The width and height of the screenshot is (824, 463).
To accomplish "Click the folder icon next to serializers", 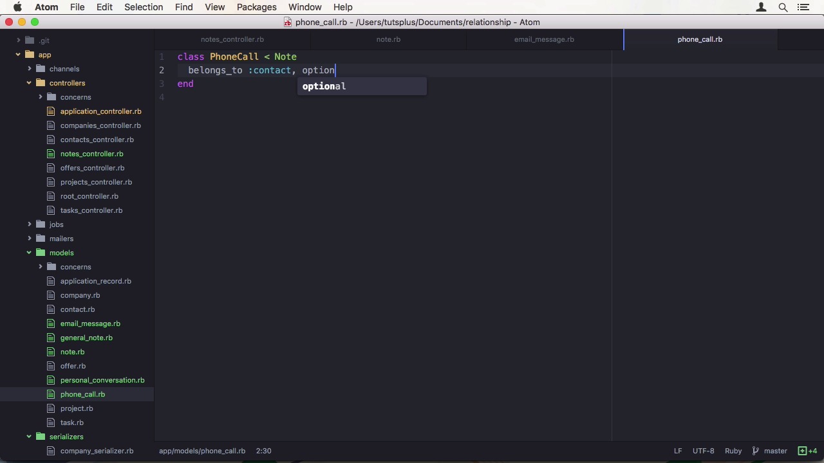I will pos(41,437).
